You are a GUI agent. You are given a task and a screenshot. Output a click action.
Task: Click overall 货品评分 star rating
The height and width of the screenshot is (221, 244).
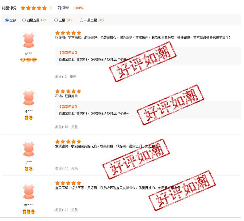pos(34,8)
